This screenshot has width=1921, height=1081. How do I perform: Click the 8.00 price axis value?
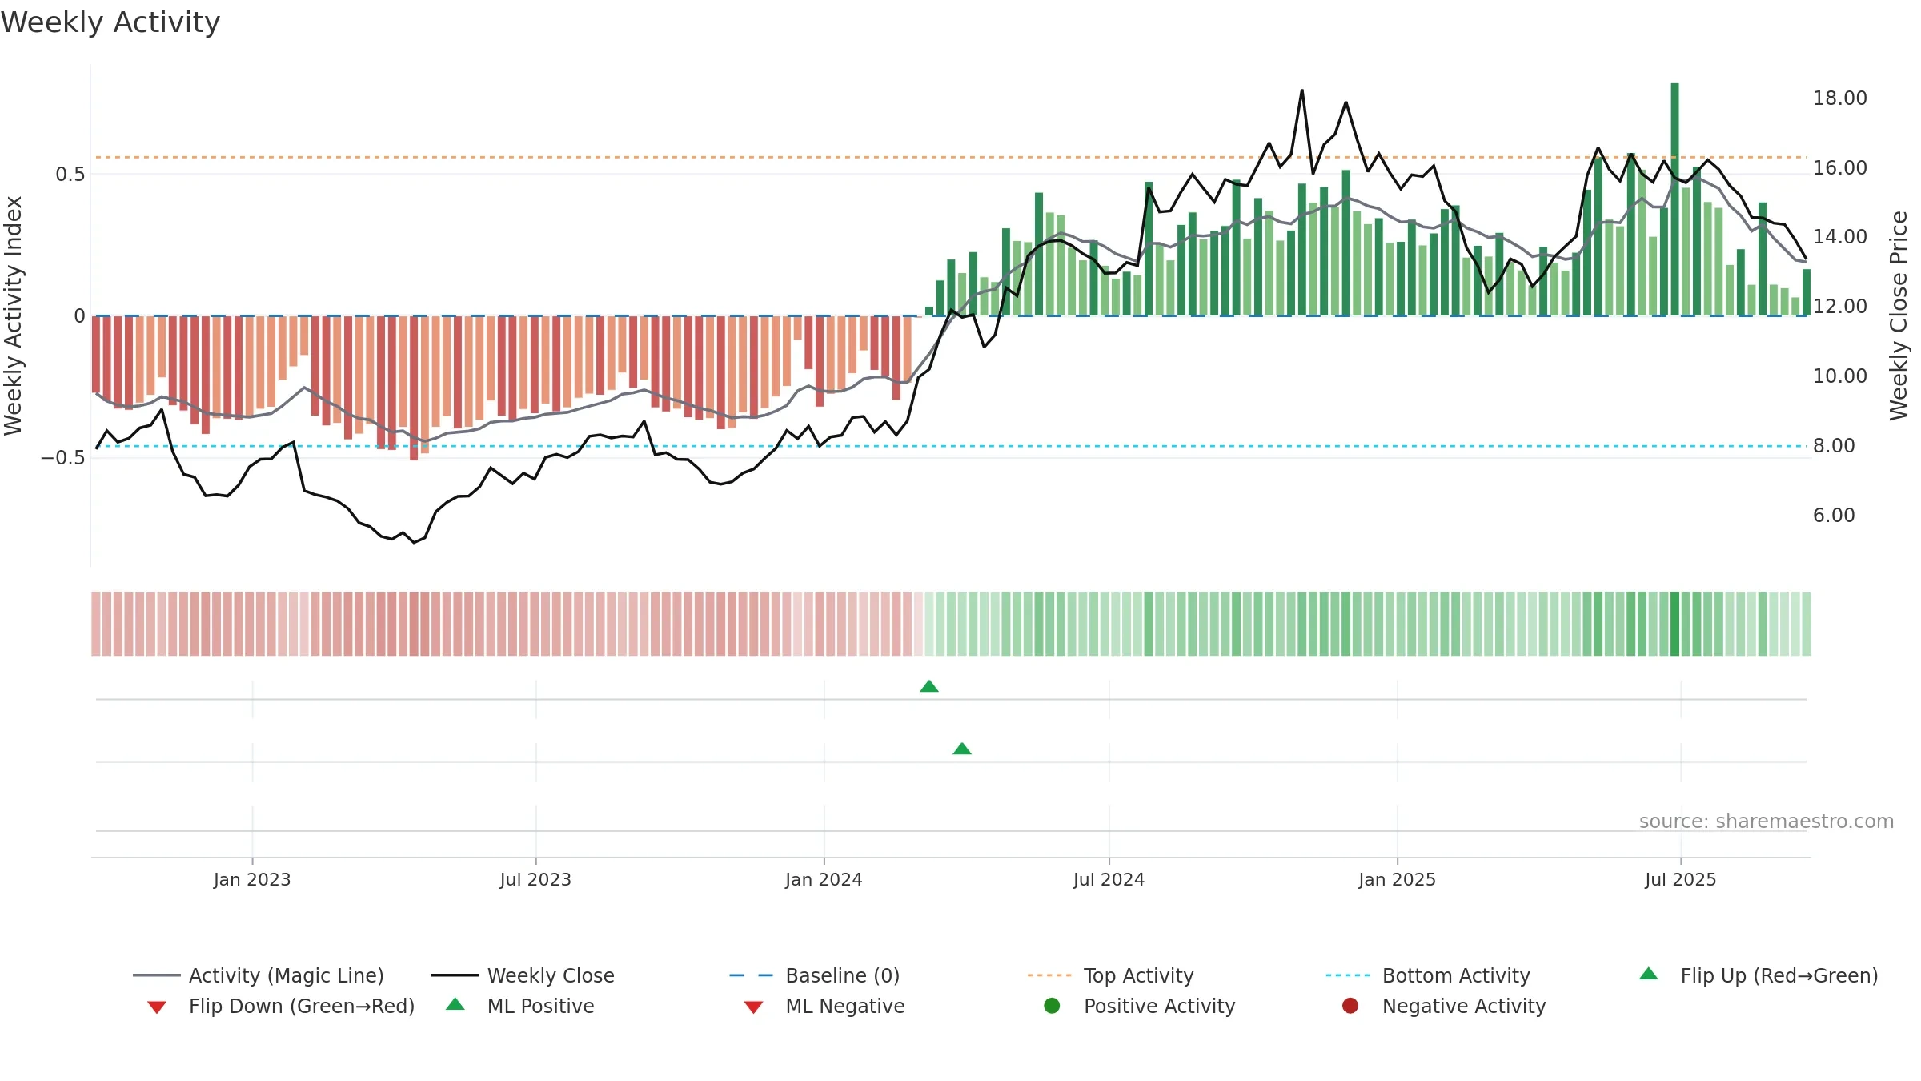click(x=1834, y=446)
